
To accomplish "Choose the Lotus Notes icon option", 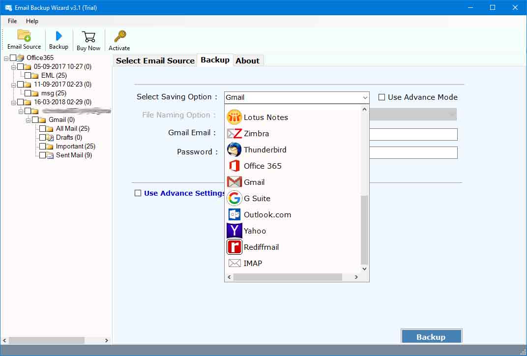I will pos(234,118).
